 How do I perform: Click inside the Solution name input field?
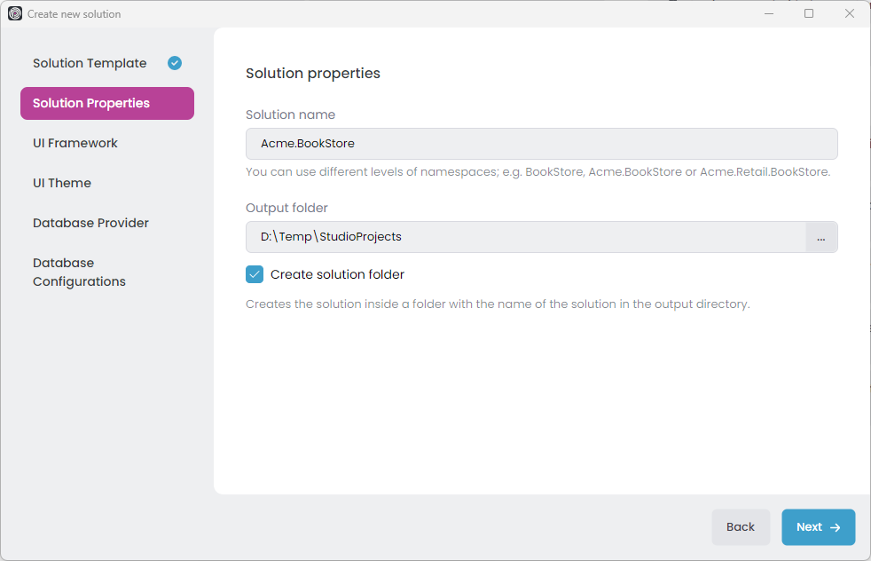click(542, 143)
